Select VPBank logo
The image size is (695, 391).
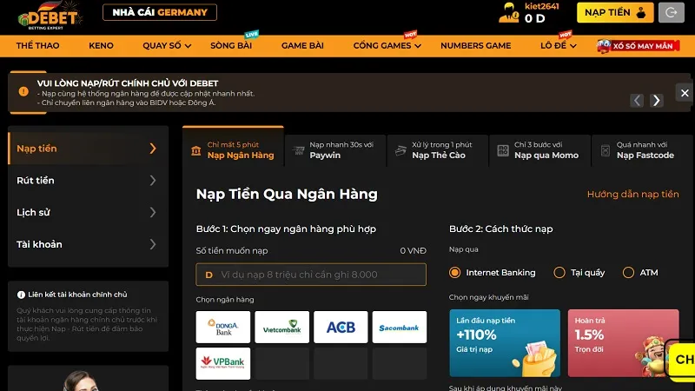[223, 363]
